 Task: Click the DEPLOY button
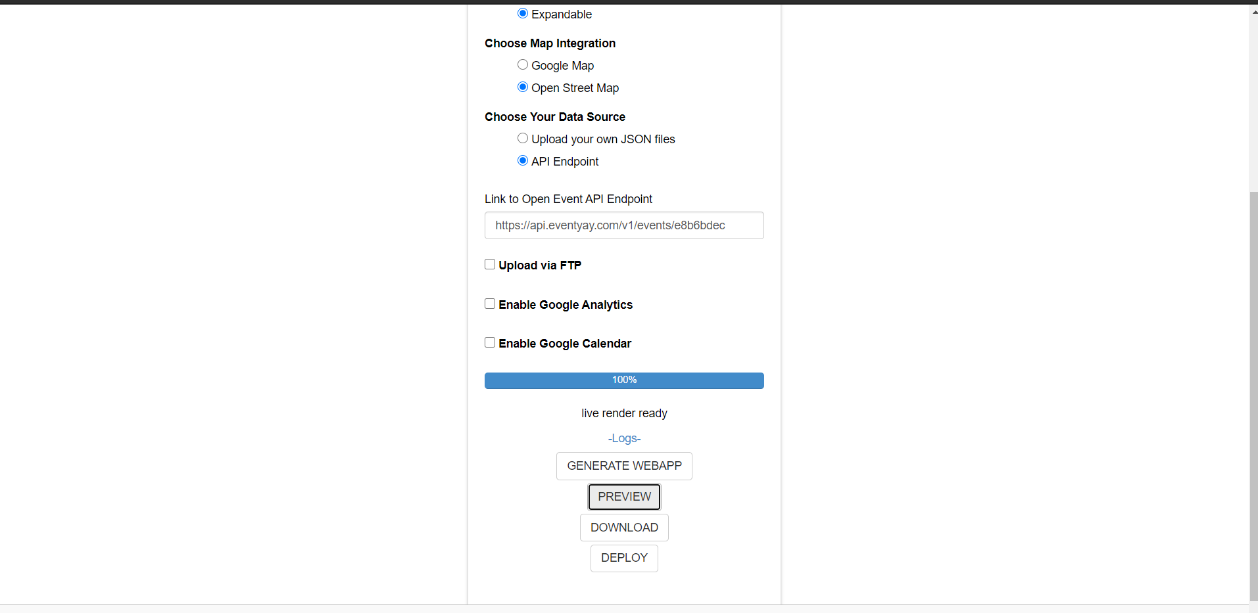pos(624,558)
